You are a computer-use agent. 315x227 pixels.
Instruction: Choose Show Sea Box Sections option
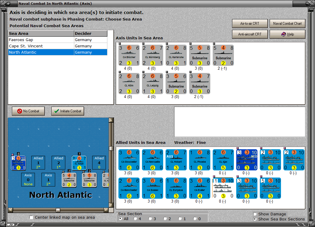pyautogui.click(x=255, y=219)
